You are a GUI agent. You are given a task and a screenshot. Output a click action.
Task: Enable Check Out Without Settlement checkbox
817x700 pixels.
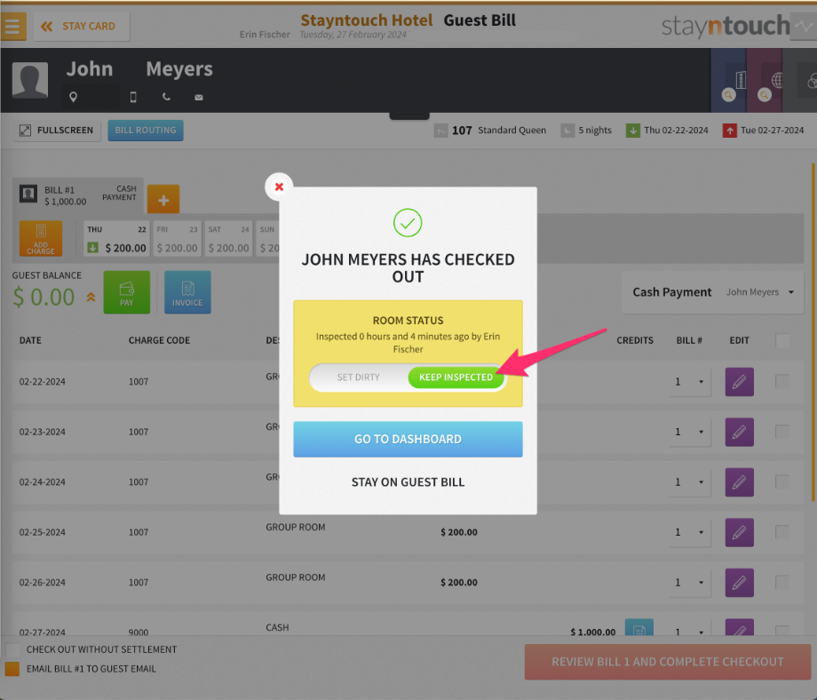point(12,649)
